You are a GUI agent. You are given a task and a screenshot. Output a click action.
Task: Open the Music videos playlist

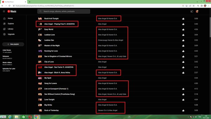(x=7, y=63)
